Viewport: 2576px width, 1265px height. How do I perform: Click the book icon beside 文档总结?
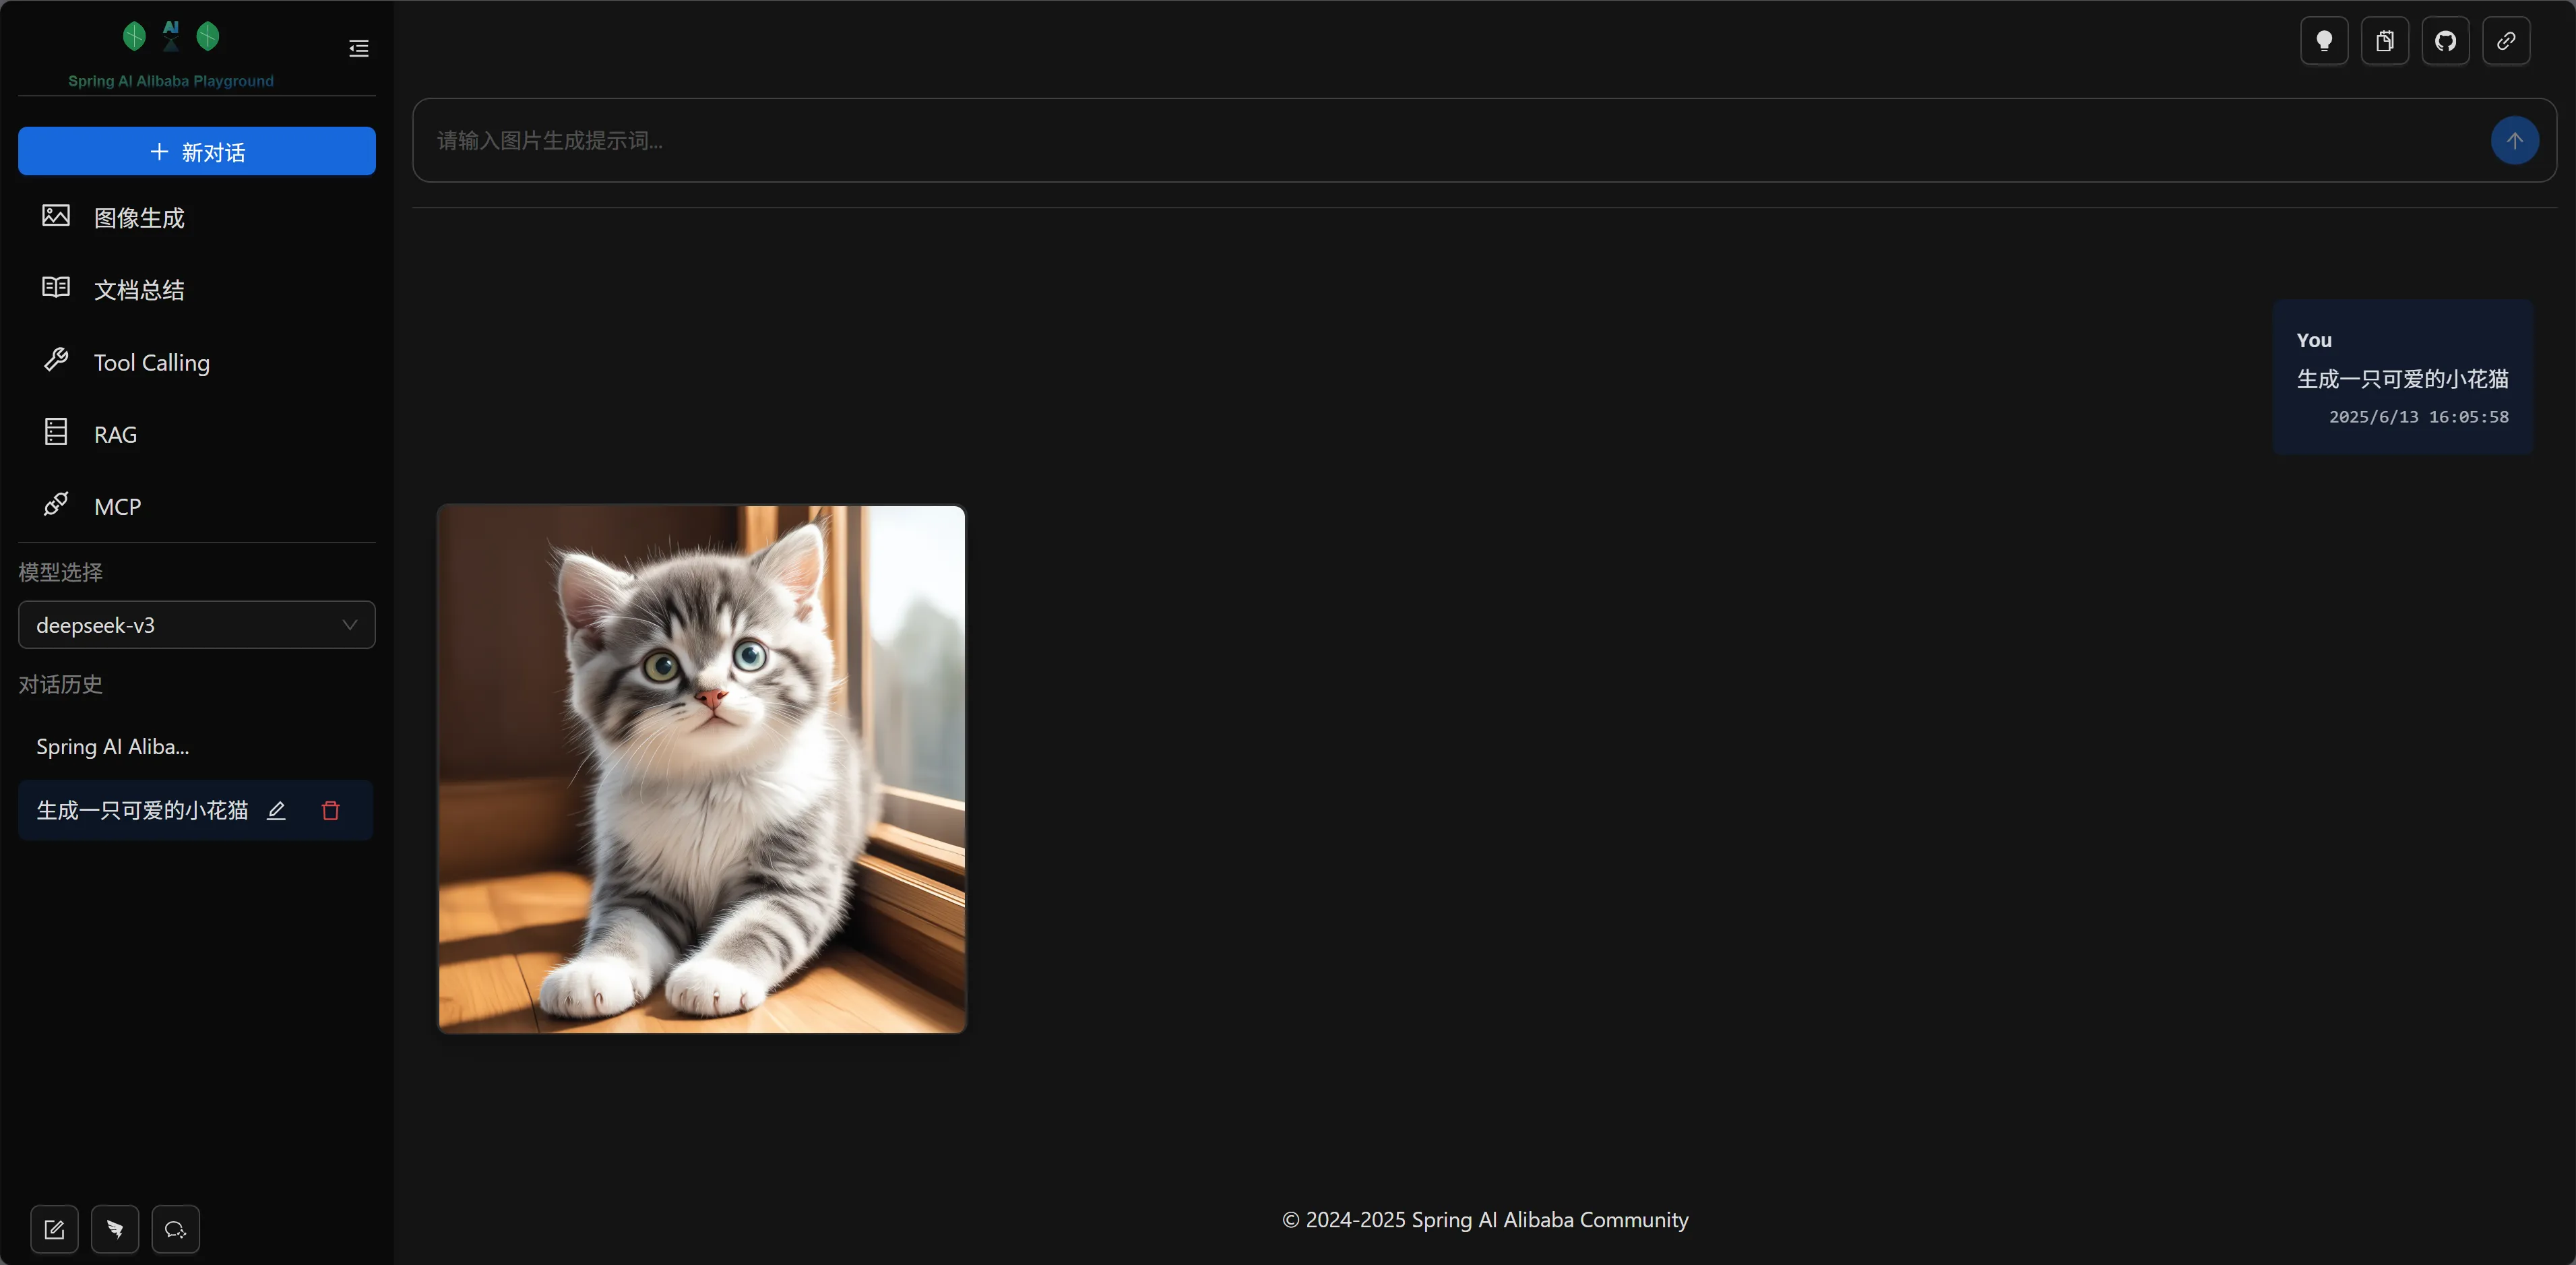[x=56, y=288]
